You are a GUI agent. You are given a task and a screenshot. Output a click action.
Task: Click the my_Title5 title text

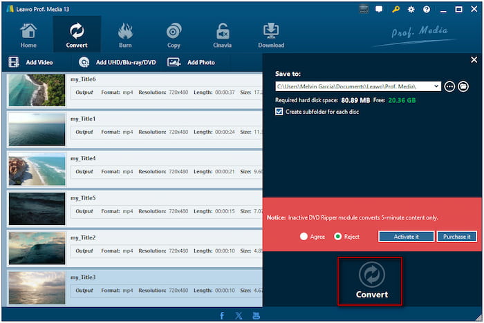83,198
